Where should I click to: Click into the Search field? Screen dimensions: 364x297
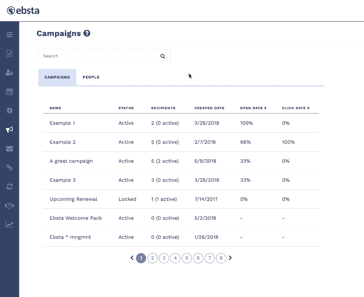pyautogui.click(x=100, y=56)
